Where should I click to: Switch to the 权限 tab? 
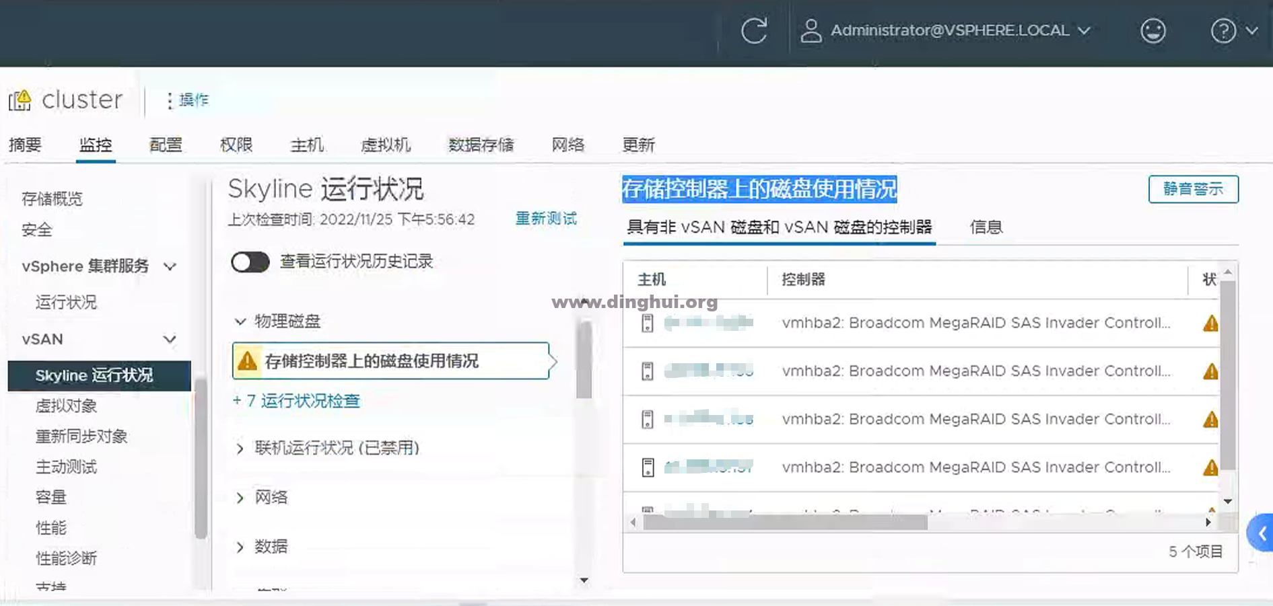(x=236, y=145)
